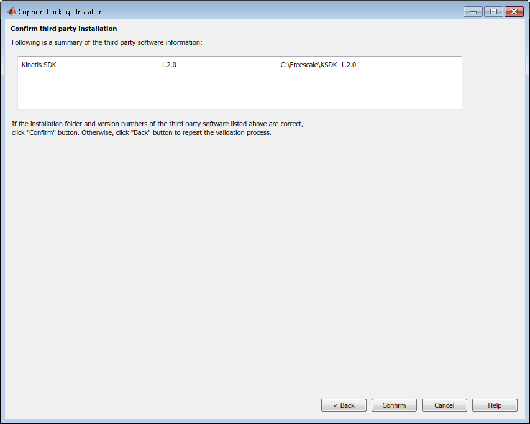This screenshot has height=424, width=530.
Task: Click the 1.2.0 version number
Action: [168, 65]
